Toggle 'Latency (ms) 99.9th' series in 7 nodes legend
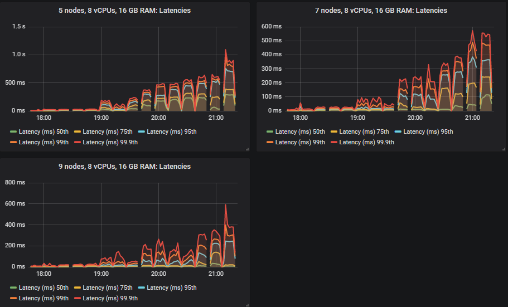 point(366,143)
